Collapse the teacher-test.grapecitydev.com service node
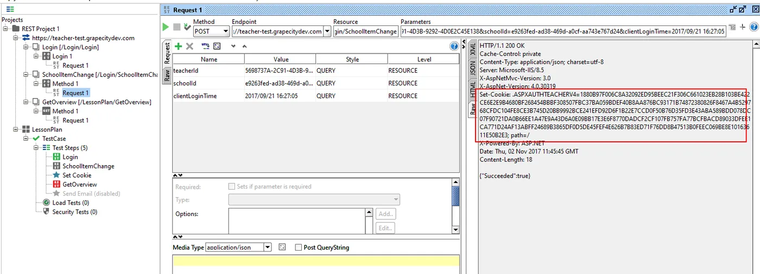Screen dimensions: 760x274 (16, 38)
